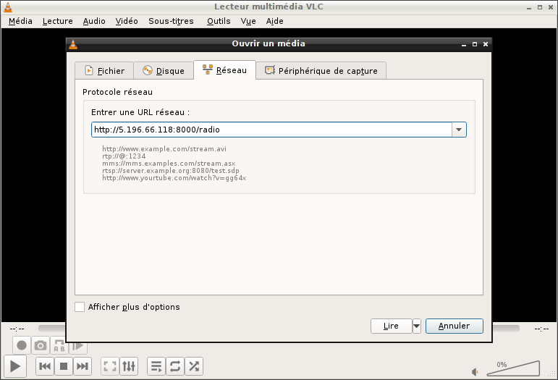Click the VLC cone icon in dialog title bar

[x=73, y=43]
